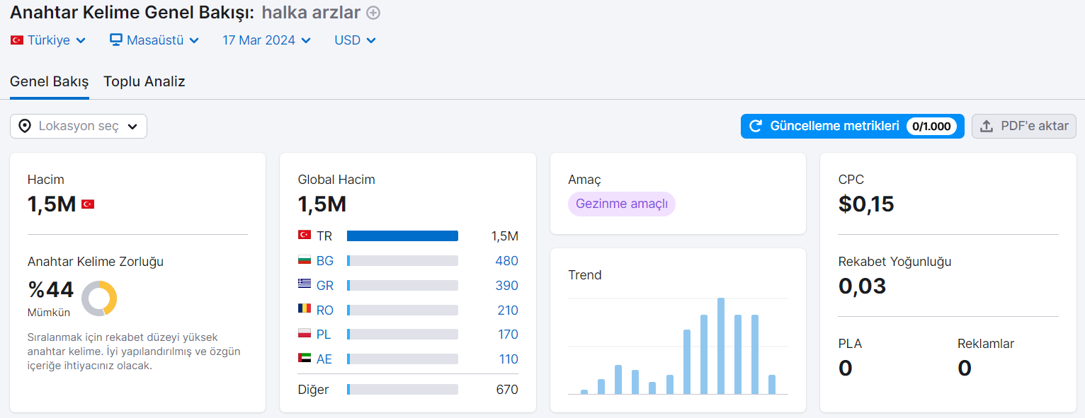The image size is (1085, 418).
Task: Click the TR volume bar
Action: tap(402, 236)
